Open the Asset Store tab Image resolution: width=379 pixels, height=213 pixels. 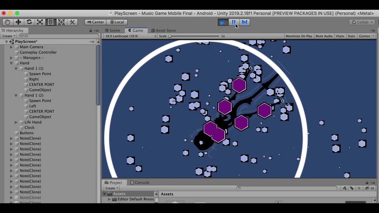pyautogui.click(x=163, y=30)
